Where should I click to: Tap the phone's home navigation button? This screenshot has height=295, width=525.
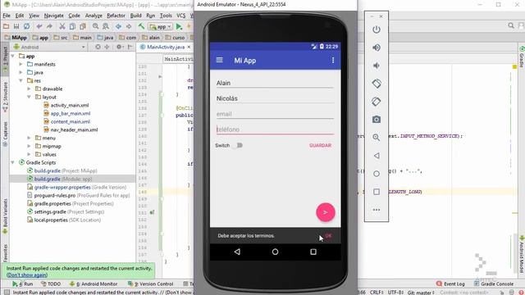tap(276, 252)
